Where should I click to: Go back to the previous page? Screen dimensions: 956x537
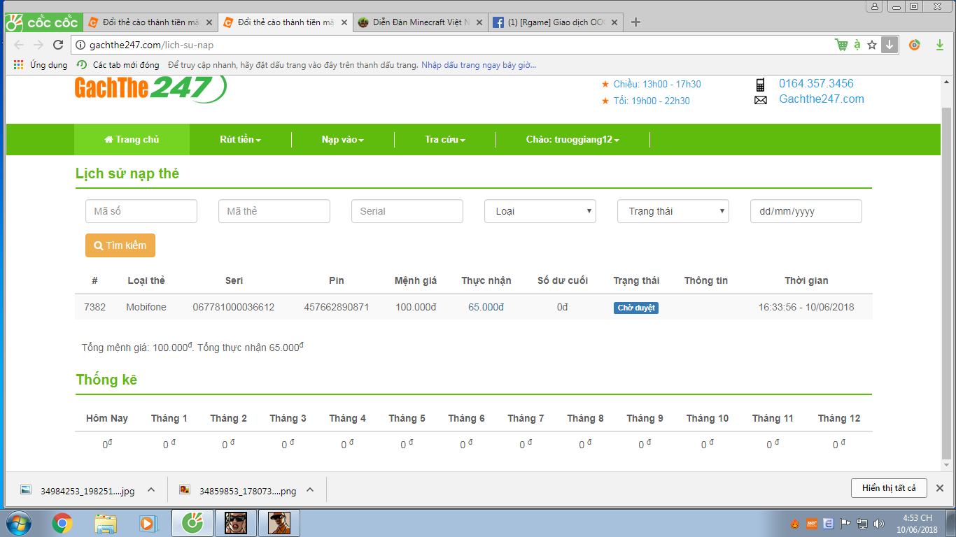[19, 45]
